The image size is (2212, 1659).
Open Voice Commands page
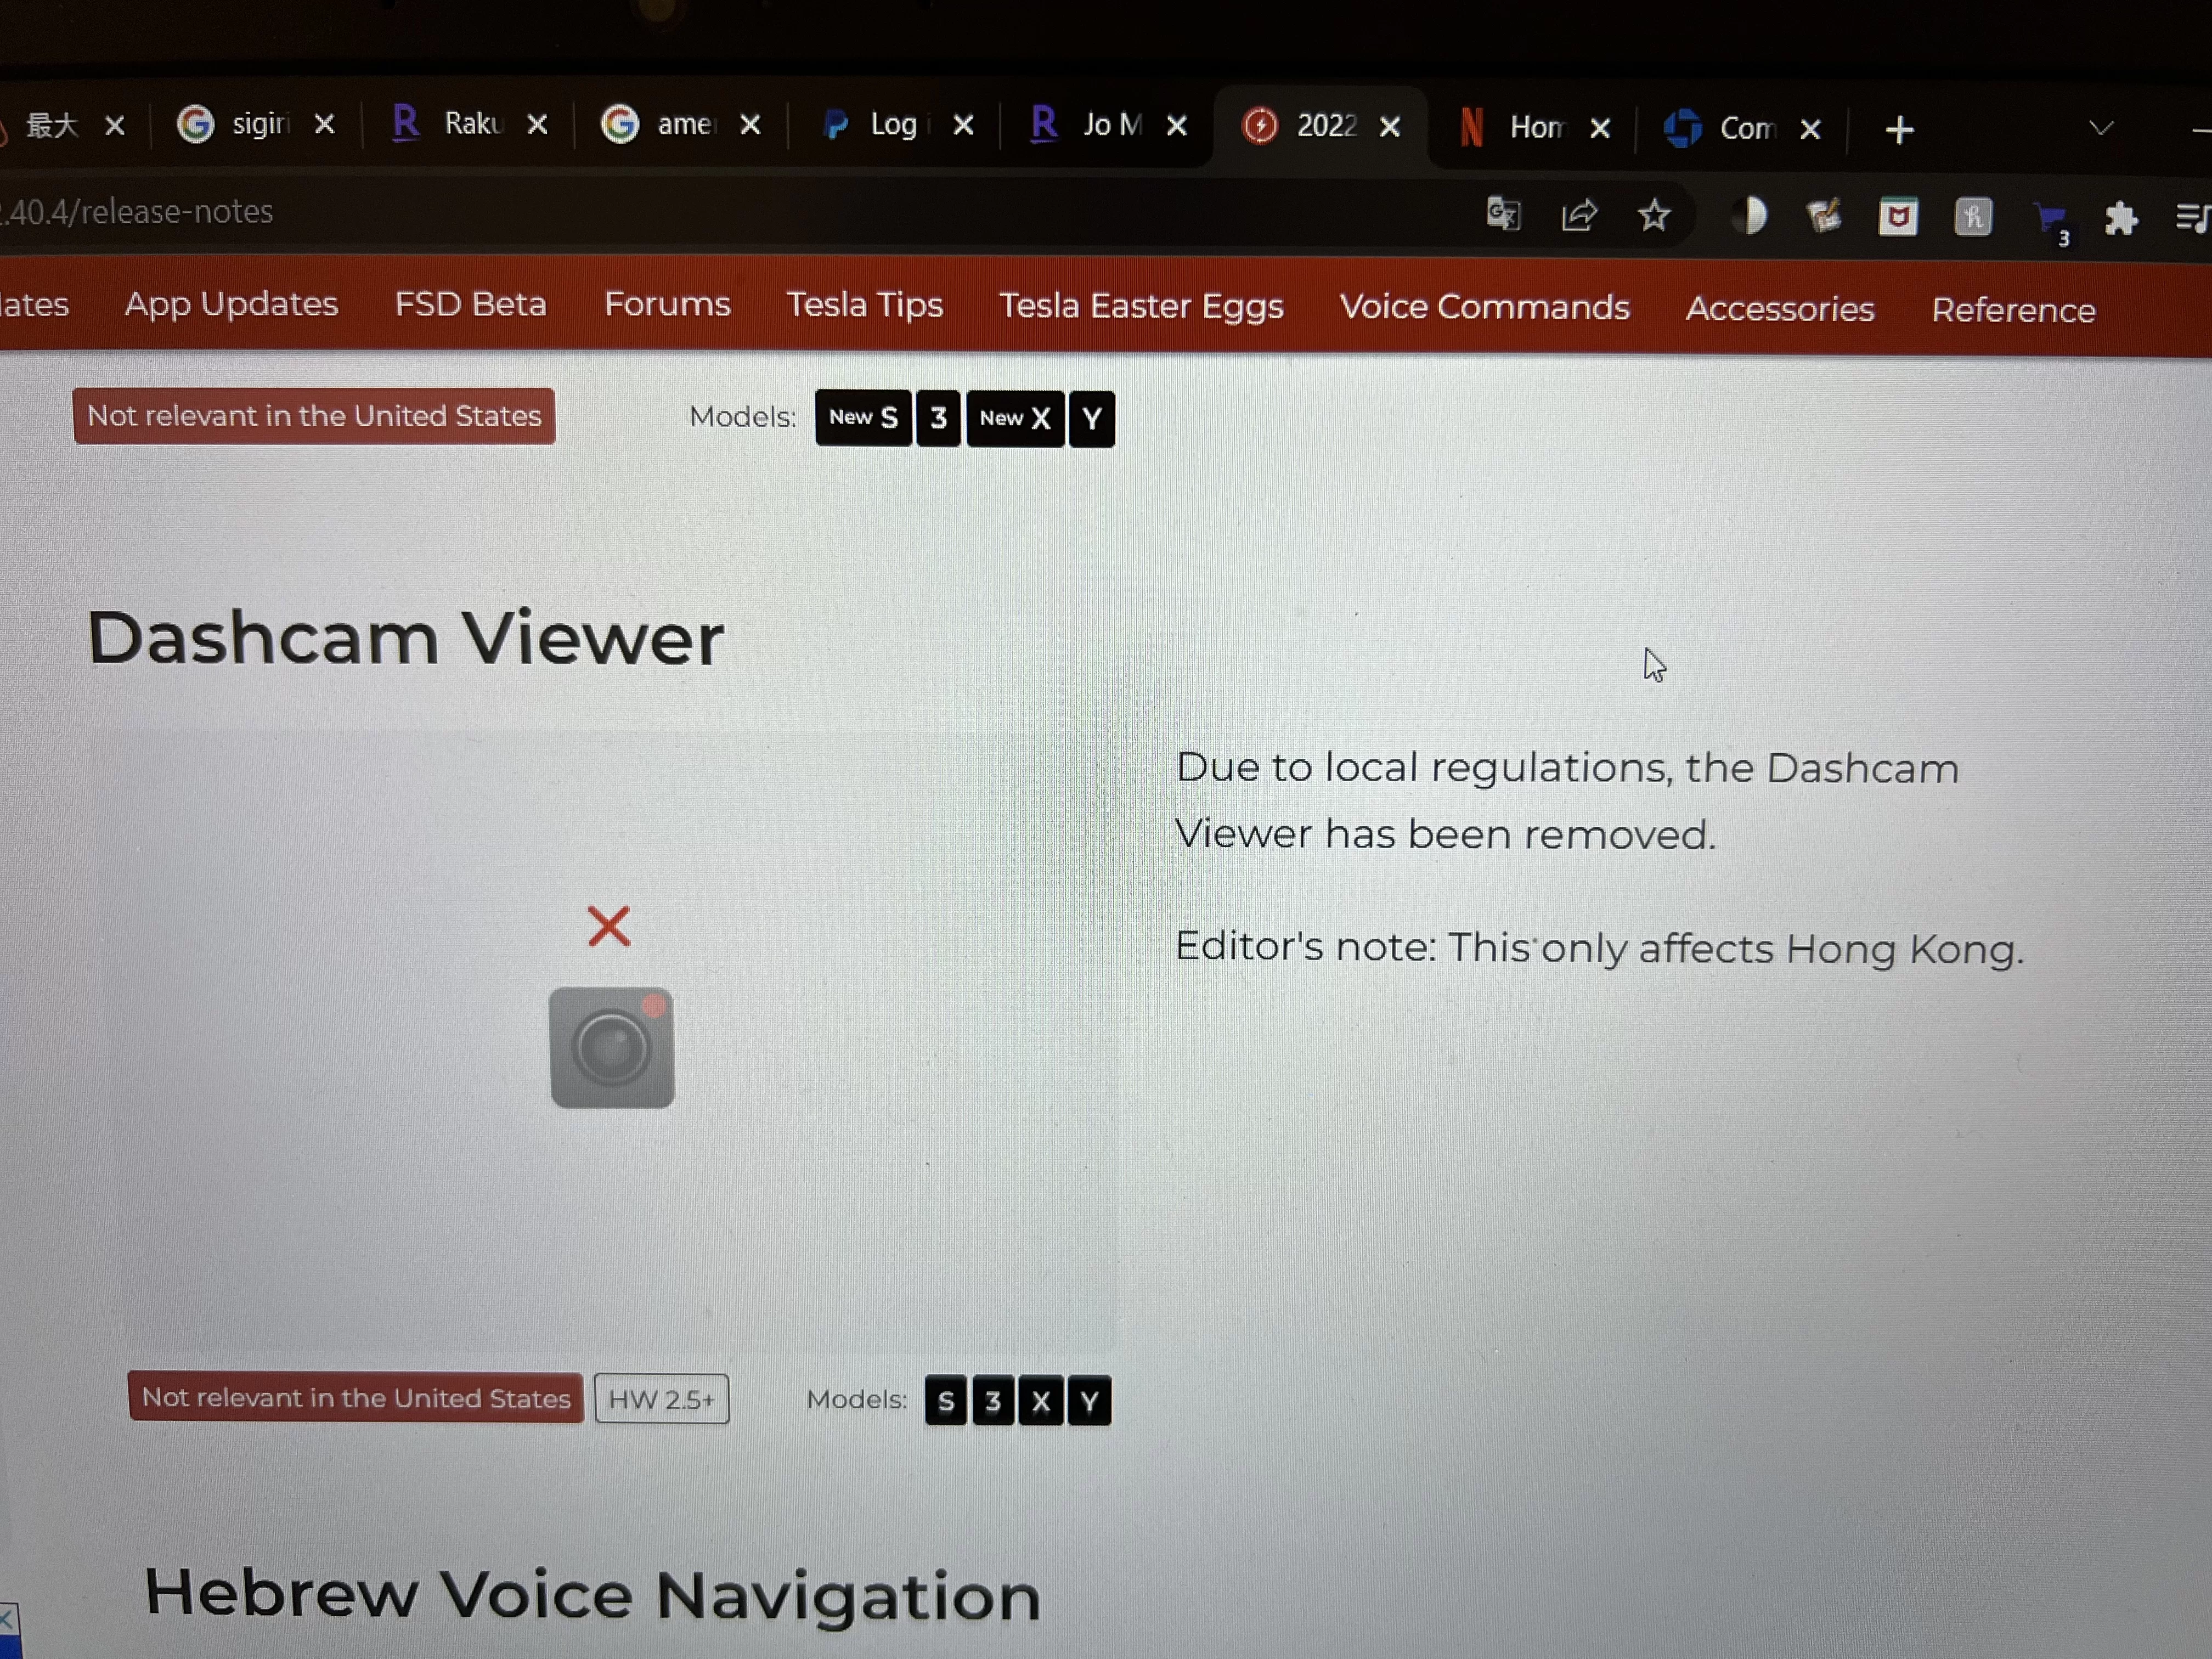pos(1484,307)
